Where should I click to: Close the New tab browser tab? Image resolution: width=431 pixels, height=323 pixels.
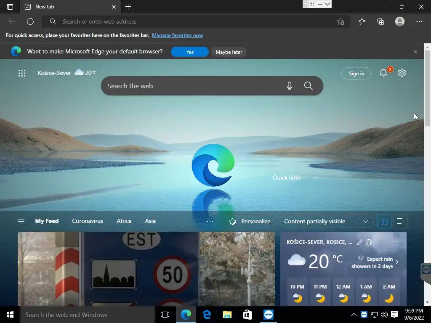(x=114, y=7)
